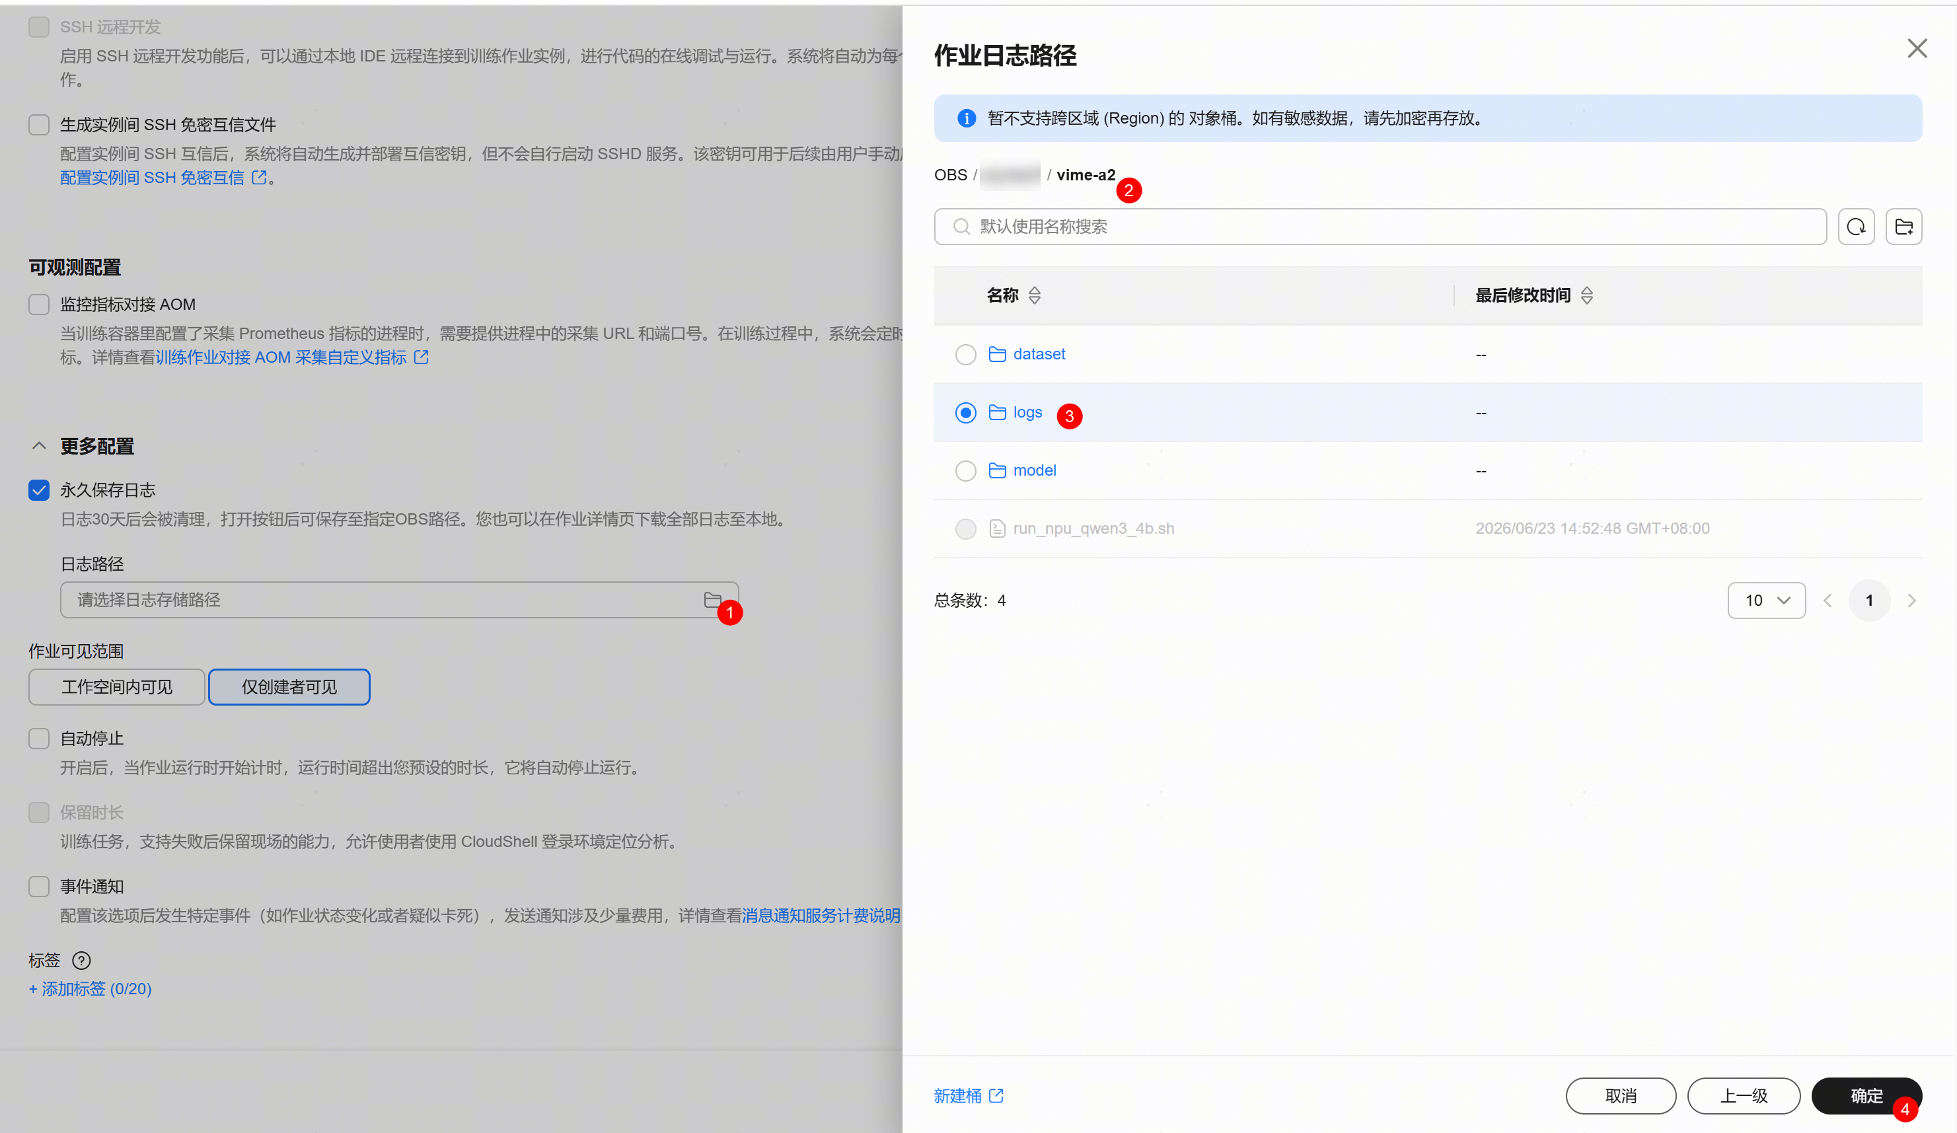Click the info icon in the notice banner

(966, 118)
